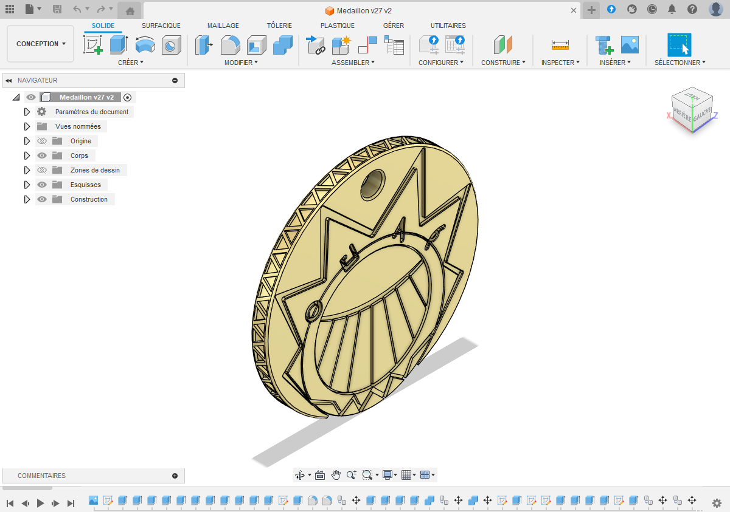Viewport: 730px width, 512px height.
Task: Toggle visibility of Origine folder
Action: coord(42,141)
